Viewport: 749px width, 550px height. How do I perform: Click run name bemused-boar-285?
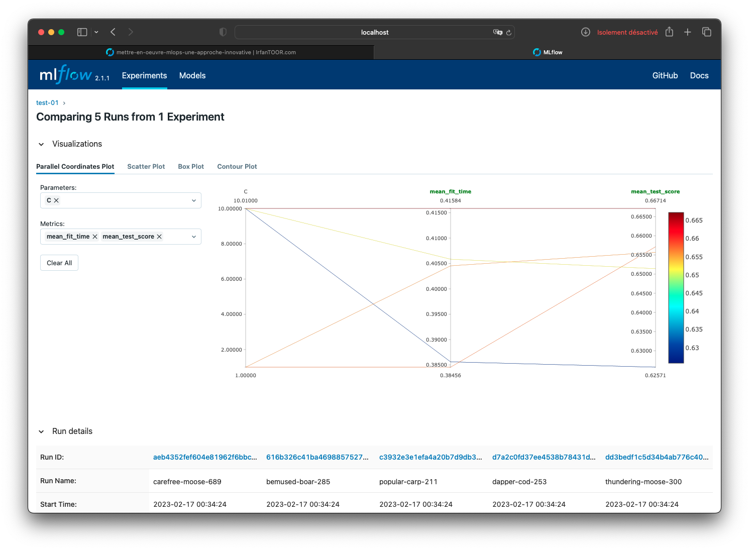tap(298, 482)
